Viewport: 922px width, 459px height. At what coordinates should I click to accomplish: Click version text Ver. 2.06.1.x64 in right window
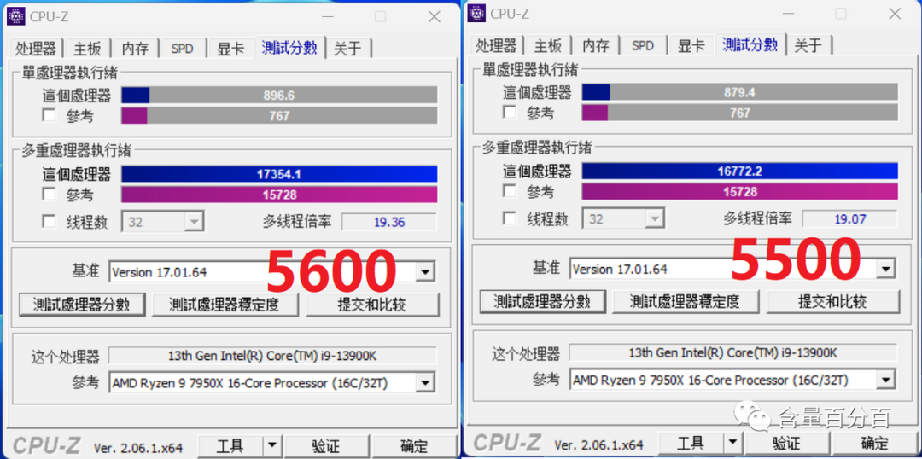[x=598, y=444]
